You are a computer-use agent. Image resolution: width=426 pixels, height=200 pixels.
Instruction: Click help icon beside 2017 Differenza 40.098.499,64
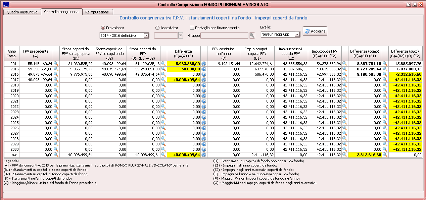[x=204, y=79]
